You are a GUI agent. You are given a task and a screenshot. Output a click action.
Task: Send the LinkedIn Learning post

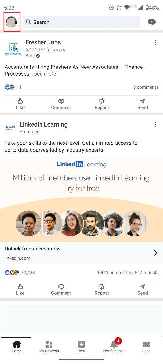pyautogui.click(x=143, y=289)
